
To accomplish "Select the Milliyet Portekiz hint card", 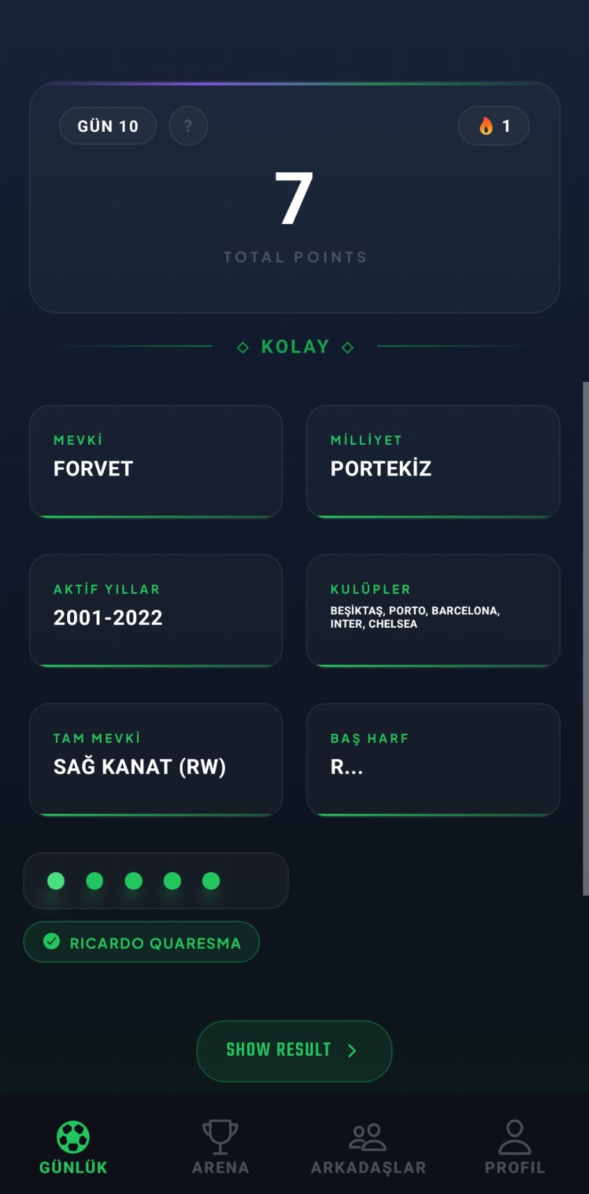I will point(433,461).
